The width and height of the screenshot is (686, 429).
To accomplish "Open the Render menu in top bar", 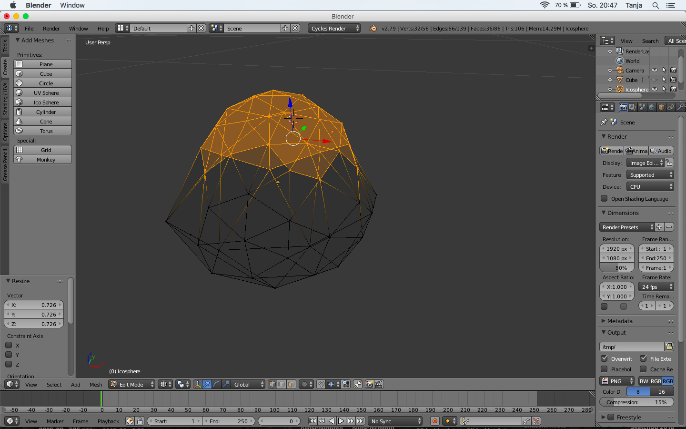I will [x=51, y=29].
